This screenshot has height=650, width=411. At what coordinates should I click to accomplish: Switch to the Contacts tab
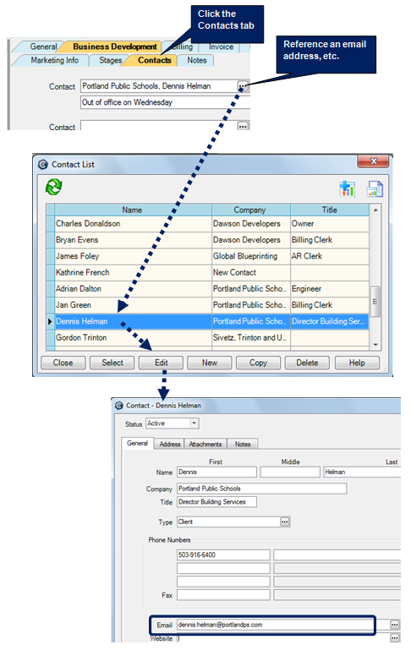pos(154,60)
